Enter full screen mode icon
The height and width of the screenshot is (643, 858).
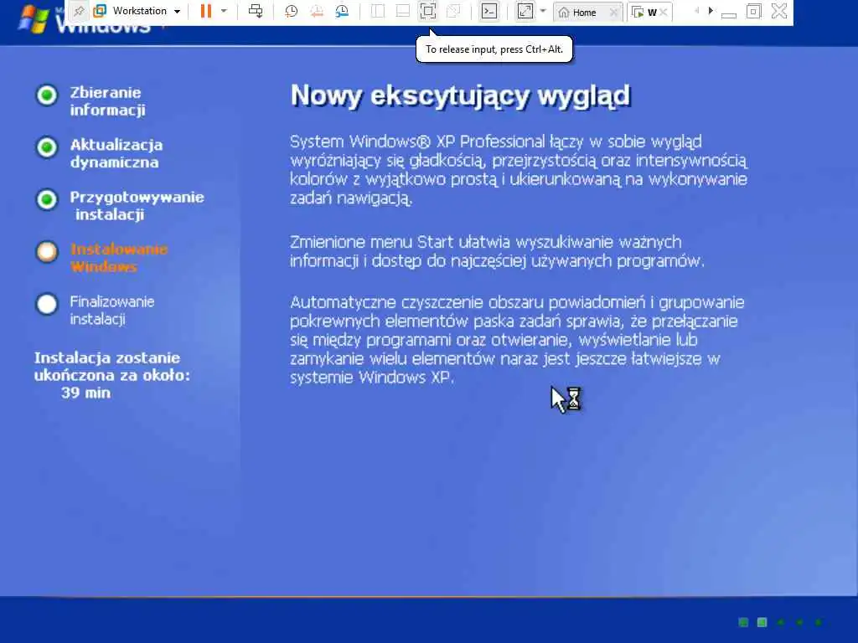pyautogui.click(x=428, y=11)
